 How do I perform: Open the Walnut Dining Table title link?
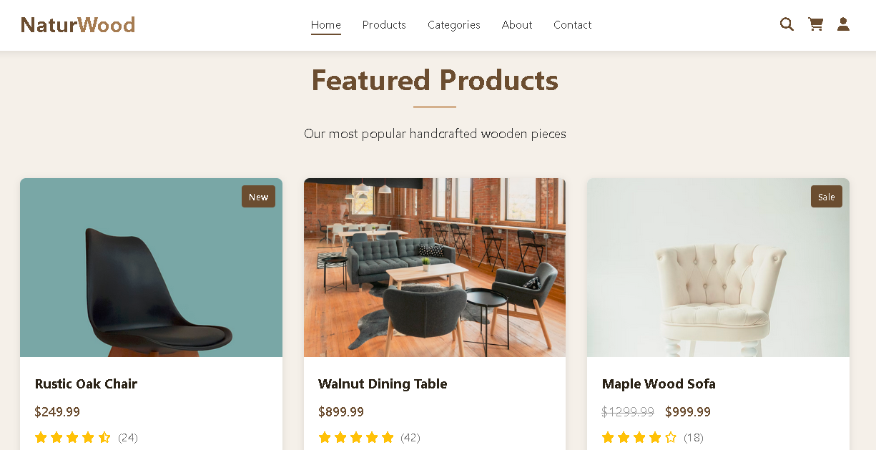[x=383, y=384]
